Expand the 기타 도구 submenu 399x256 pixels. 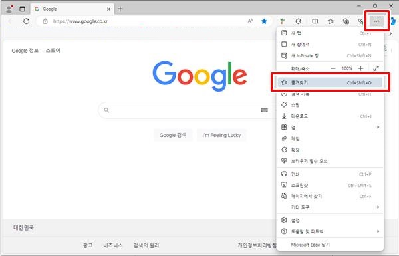pyautogui.click(x=330, y=207)
